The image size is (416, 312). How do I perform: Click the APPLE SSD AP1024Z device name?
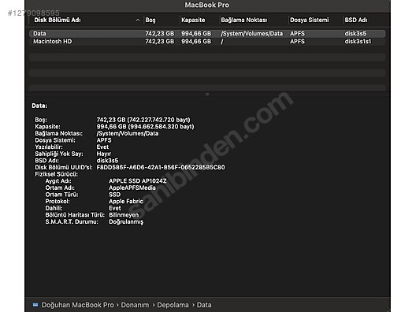coord(138,181)
